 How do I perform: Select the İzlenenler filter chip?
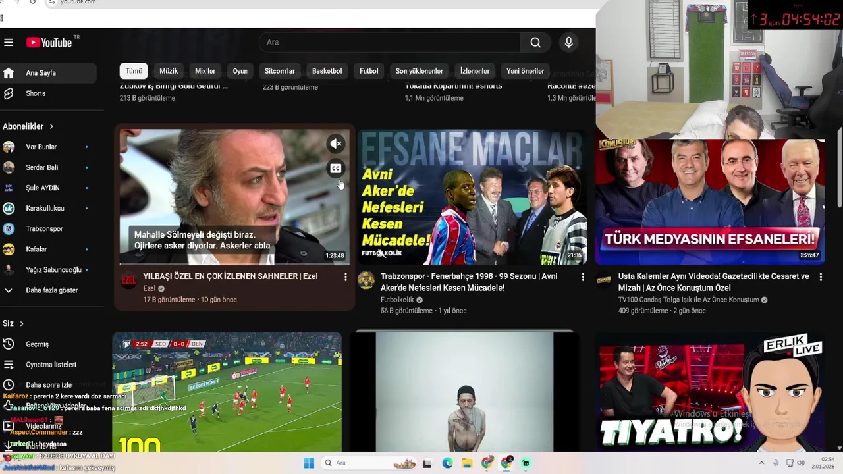(475, 71)
